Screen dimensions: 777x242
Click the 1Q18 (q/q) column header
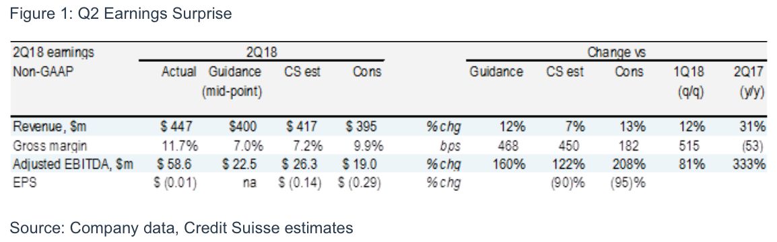(689, 81)
